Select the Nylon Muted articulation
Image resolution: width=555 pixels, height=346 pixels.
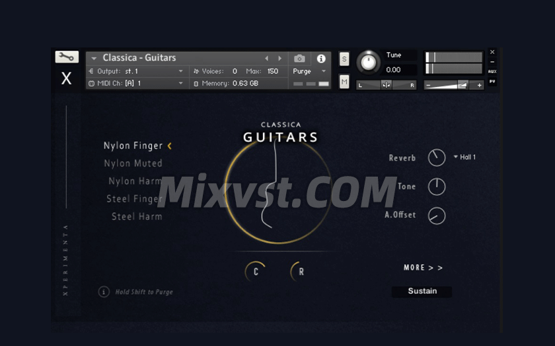pyautogui.click(x=133, y=163)
